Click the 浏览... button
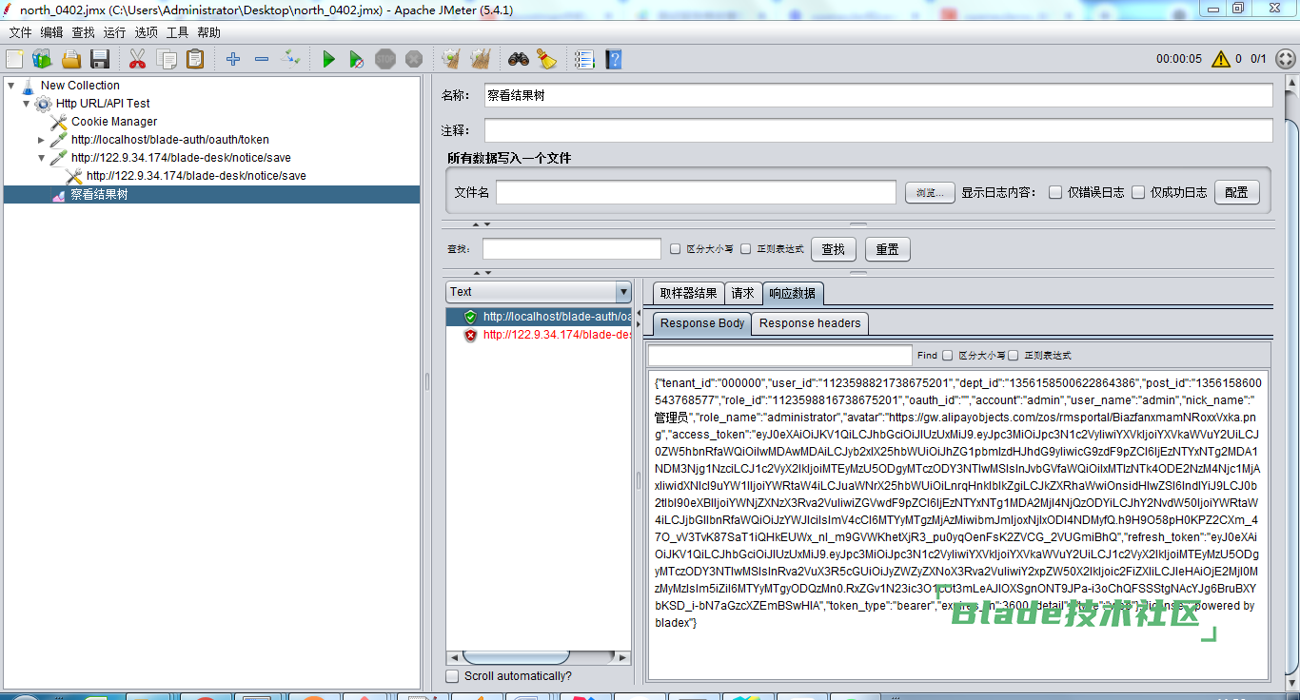This screenshot has height=700, width=1300. (929, 192)
